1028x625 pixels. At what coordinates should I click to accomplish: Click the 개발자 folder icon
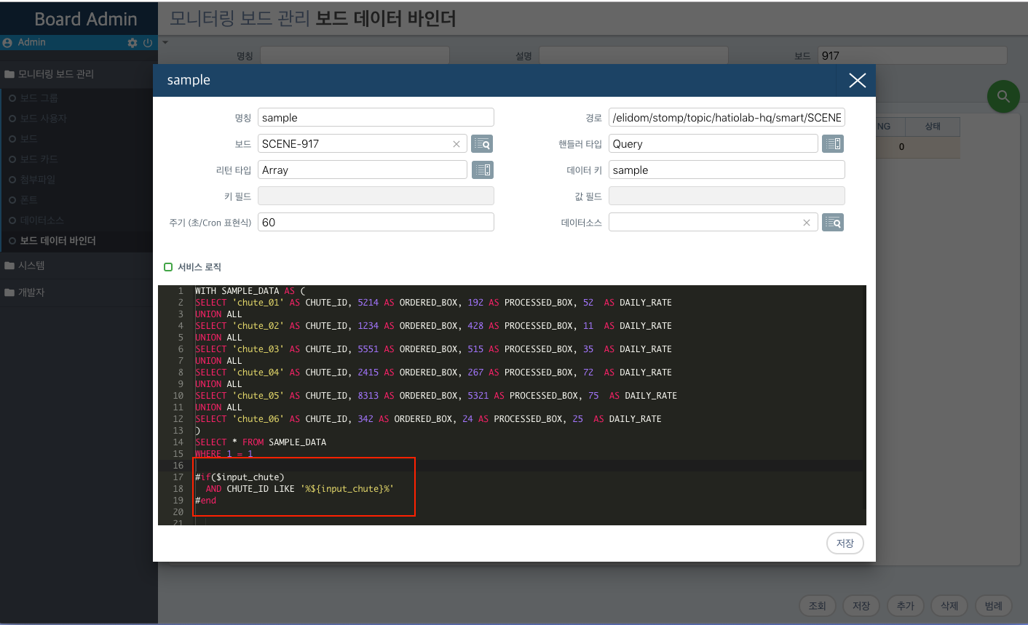tap(9, 292)
